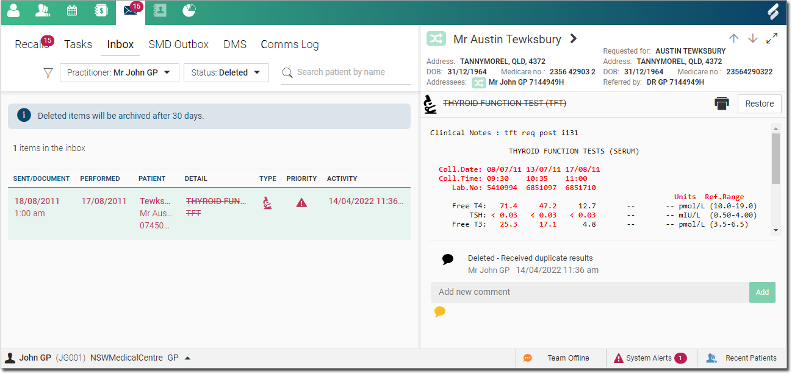Viewport: 792px width, 374px height.
Task: Go to next item with down arrow
Action: point(753,38)
